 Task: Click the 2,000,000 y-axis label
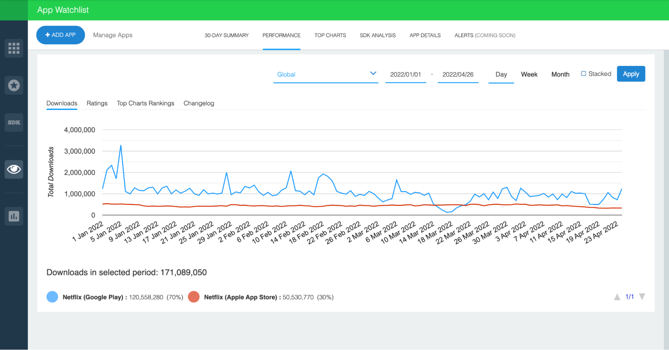pyautogui.click(x=80, y=172)
